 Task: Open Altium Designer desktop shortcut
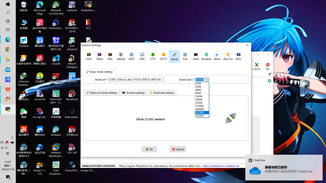click(72, 62)
